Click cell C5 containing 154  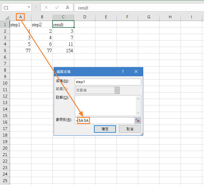63,51
